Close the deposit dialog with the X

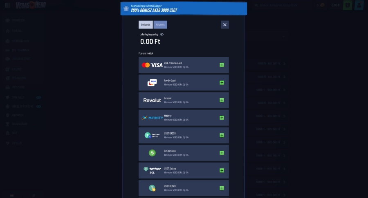224,24
